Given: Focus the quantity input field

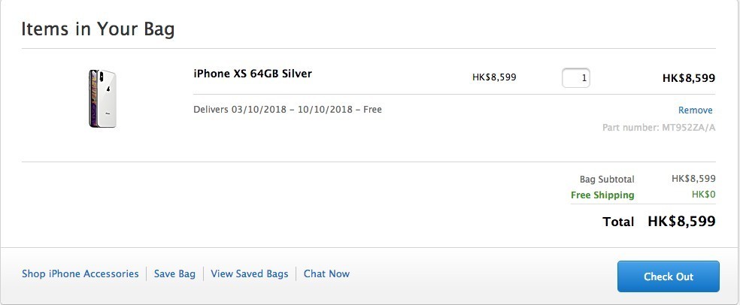Looking at the screenshot, I should coord(576,77).
